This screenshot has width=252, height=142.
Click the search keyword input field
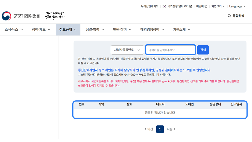171,50
